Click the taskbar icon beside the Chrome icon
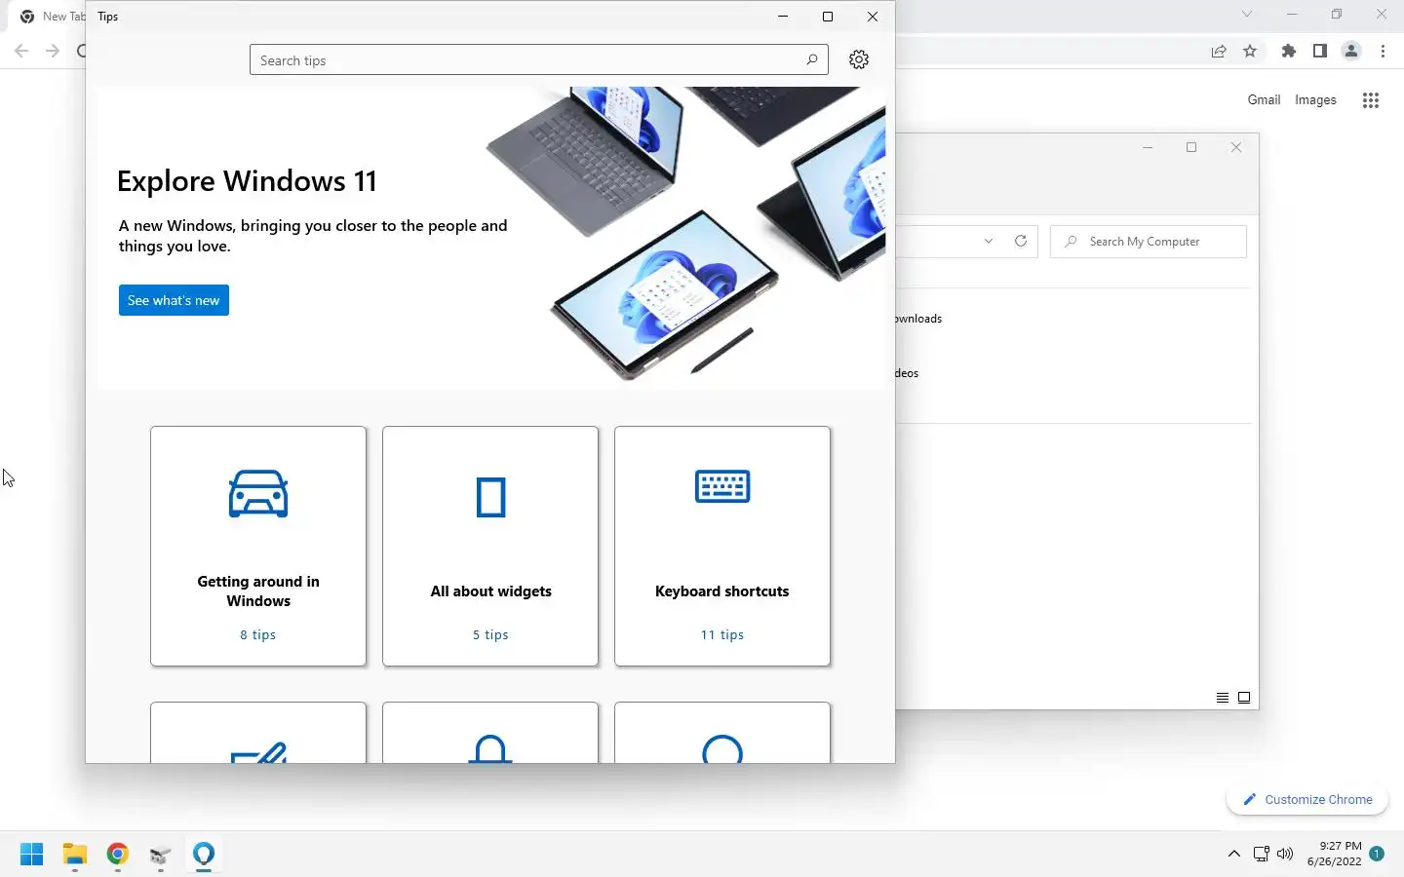This screenshot has width=1404, height=877. tap(161, 855)
